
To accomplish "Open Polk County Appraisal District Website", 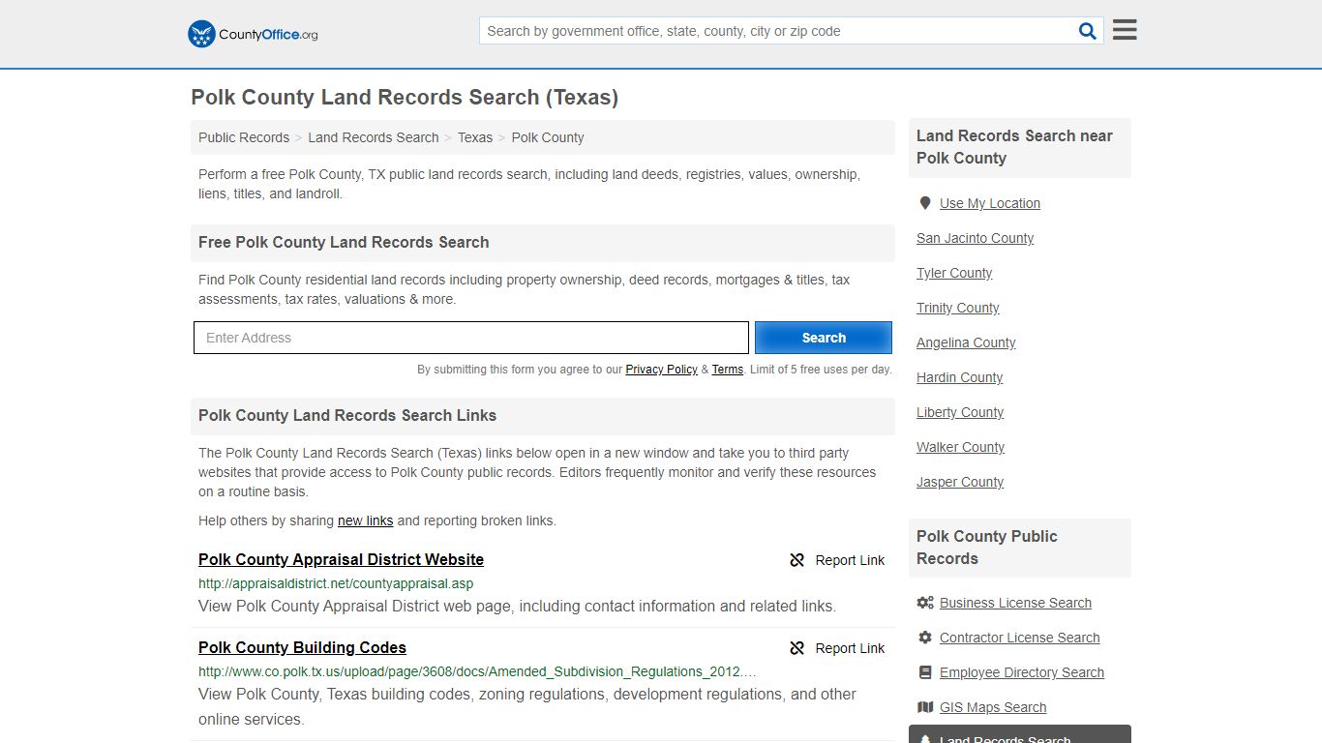I will click(341, 559).
